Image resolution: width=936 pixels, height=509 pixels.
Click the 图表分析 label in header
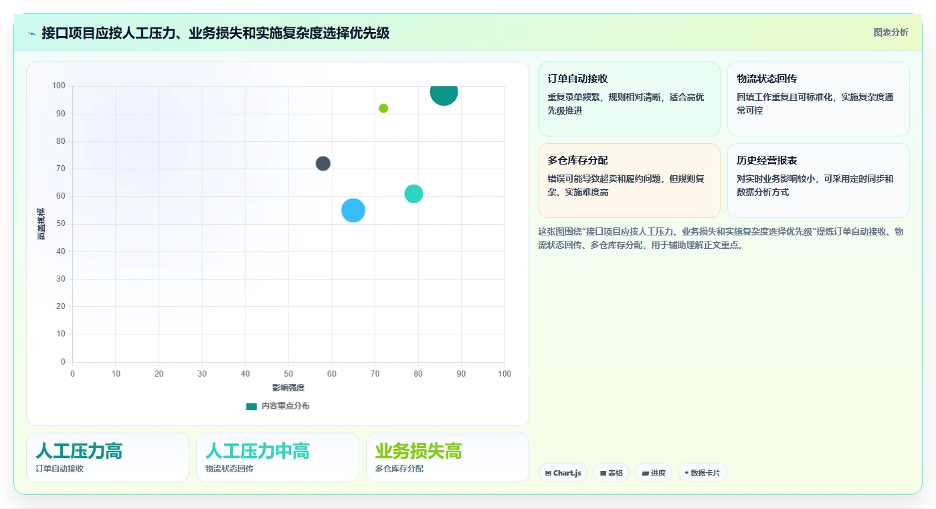tap(891, 32)
